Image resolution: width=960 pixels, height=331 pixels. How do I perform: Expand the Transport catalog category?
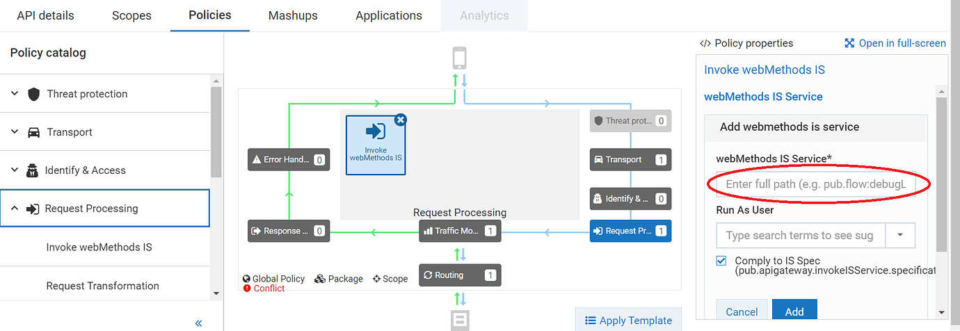tap(15, 132)
